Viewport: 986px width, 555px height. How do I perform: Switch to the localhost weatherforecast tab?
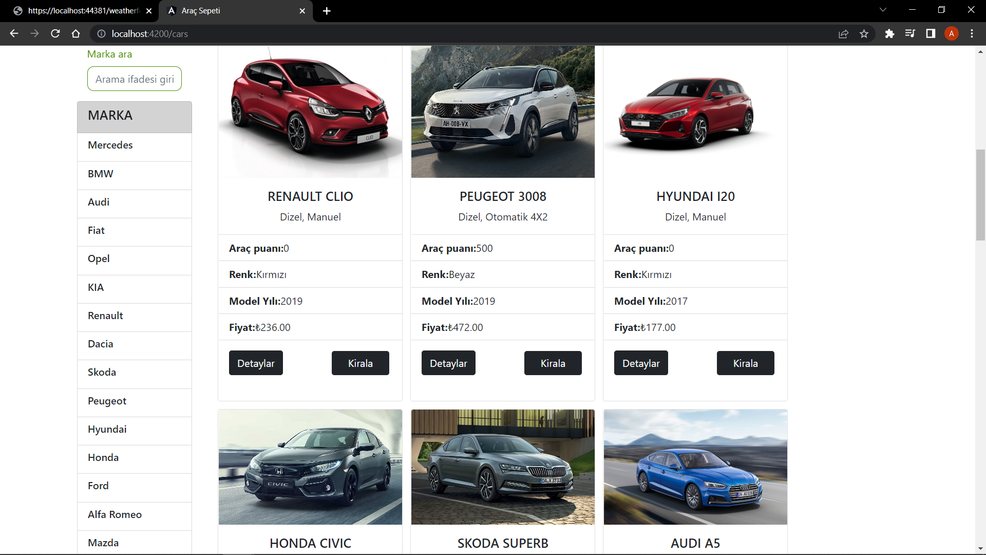82,11
